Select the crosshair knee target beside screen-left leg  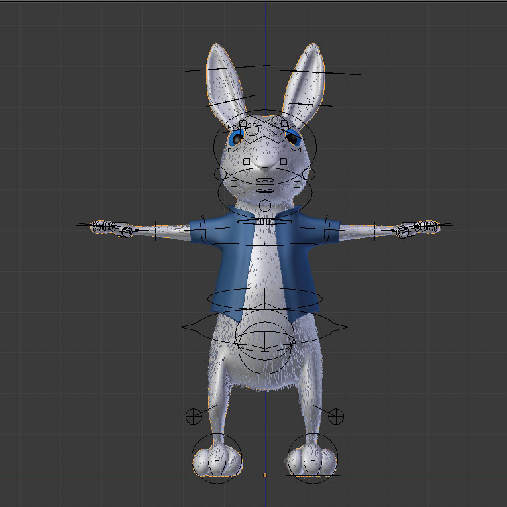pyautogui.click(x=194, y=416)
